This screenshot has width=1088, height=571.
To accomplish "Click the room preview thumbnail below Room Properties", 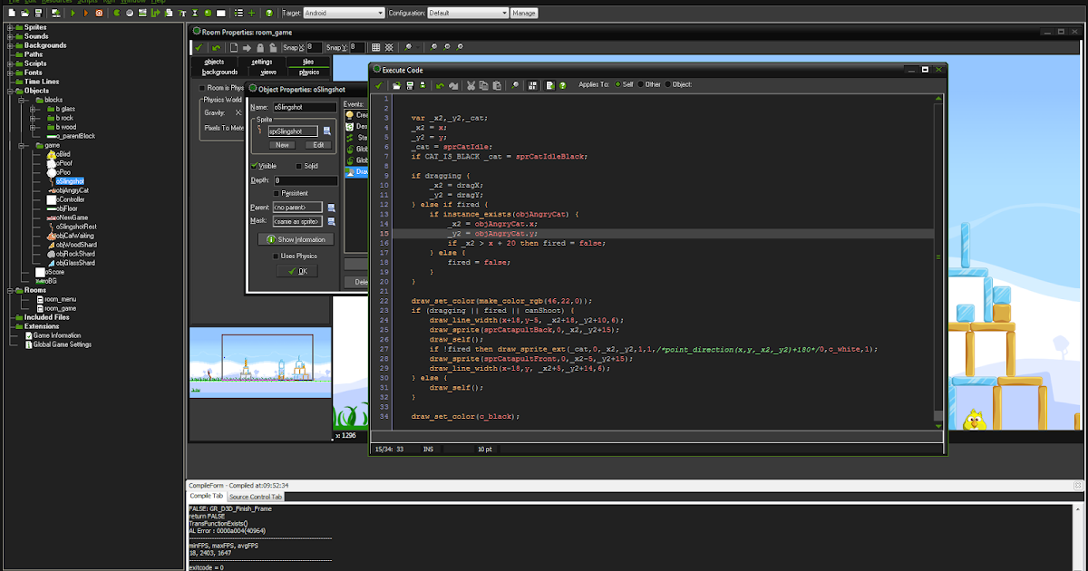I will (259, 363).
